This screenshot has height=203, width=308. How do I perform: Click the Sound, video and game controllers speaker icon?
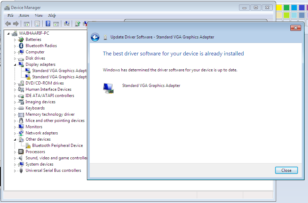click(21, 158)
